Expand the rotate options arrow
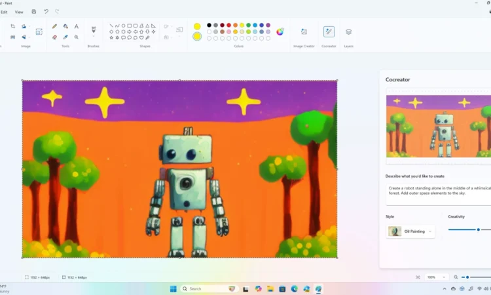This screenshot has height=295, width=491. (x=29, y=26)
